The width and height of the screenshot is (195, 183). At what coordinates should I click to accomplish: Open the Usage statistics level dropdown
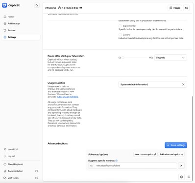(150, 84)
